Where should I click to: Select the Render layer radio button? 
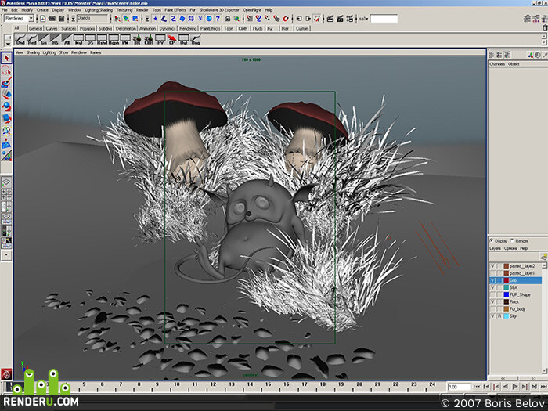[x=512, y=241]
